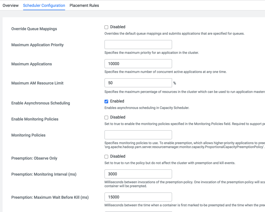Toggle the Override Queue Mappings checkbox
This screenshot has height=212, width=265.
(x=106, y=27)
